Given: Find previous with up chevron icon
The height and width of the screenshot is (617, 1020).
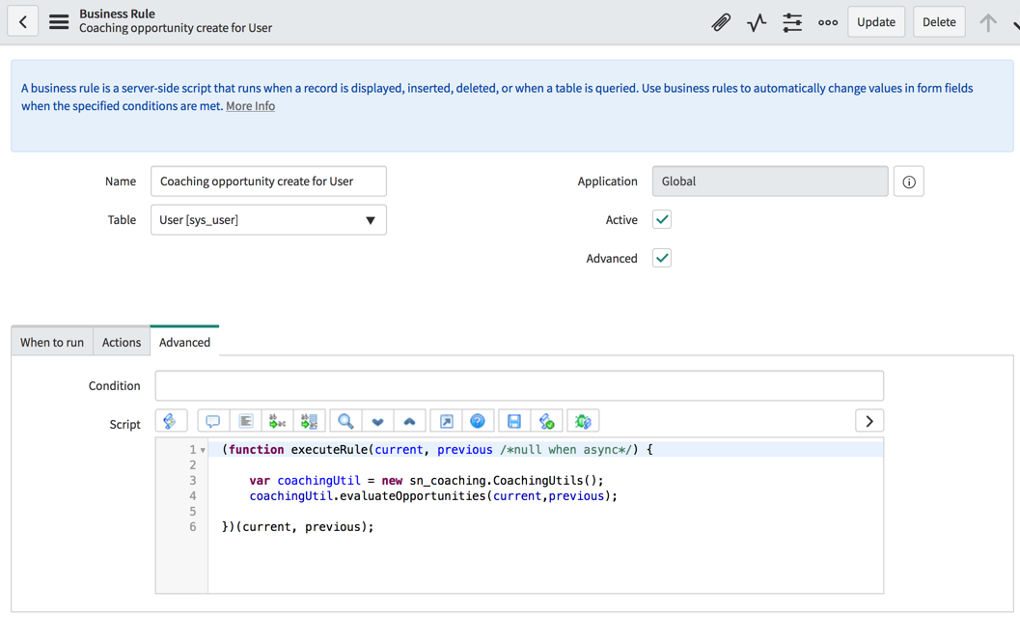Looking at the screenshot, I should coord(409,421).
